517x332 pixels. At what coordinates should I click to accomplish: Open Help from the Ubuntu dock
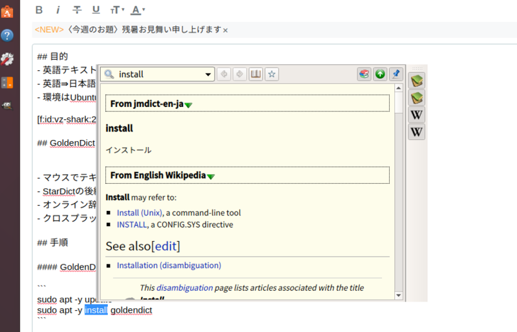(7, 35)
